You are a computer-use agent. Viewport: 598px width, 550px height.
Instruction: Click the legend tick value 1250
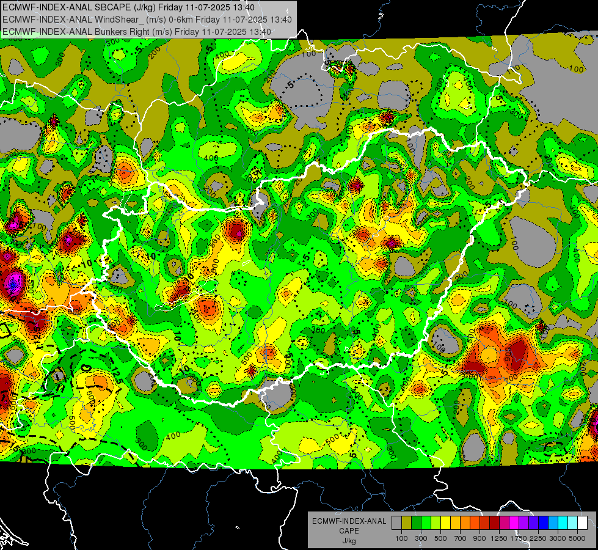point(499,538)
